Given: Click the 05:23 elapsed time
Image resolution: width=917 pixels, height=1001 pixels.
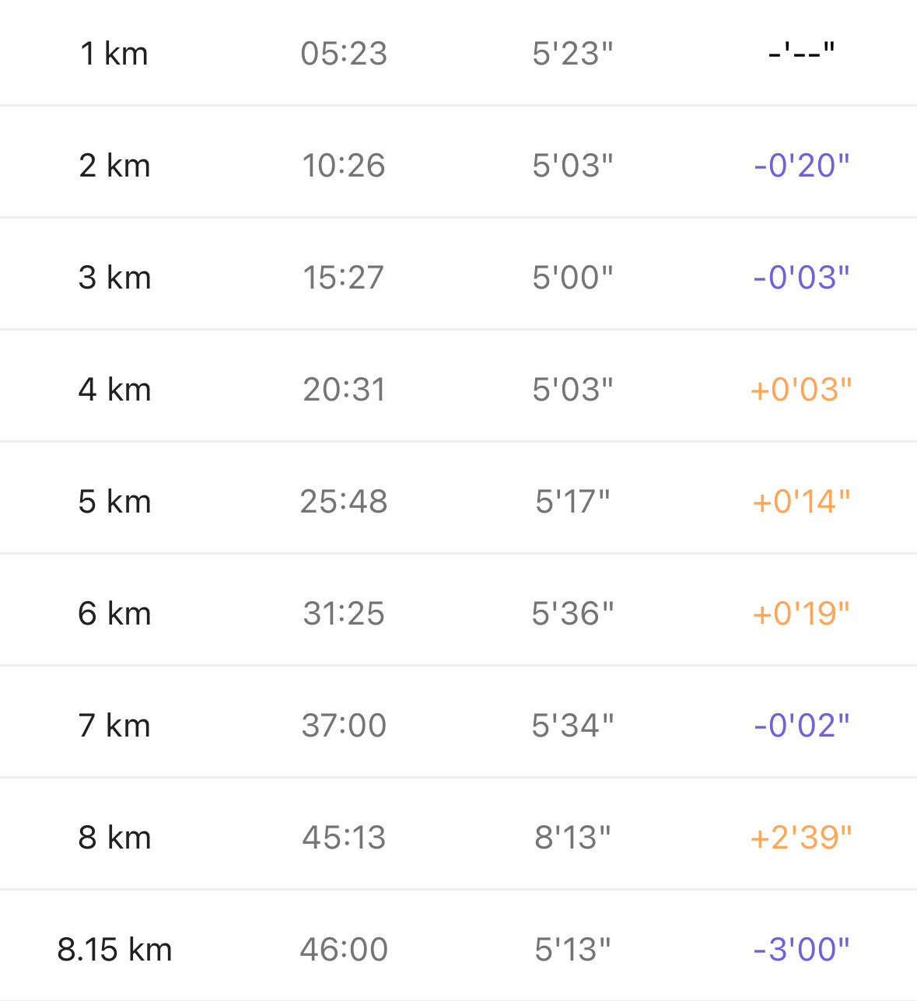Looking at the screenshot, I should point(344,54).
